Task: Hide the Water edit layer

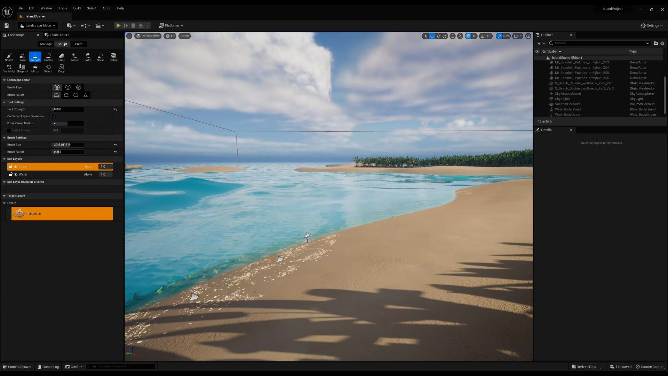Action: (16, 174)
